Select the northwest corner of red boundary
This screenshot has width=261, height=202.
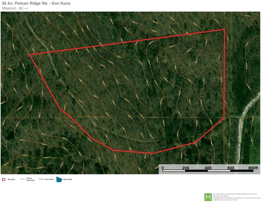[30, 55]
